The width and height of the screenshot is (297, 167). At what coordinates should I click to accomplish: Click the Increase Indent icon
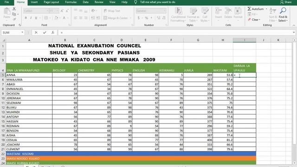[98, 18]
